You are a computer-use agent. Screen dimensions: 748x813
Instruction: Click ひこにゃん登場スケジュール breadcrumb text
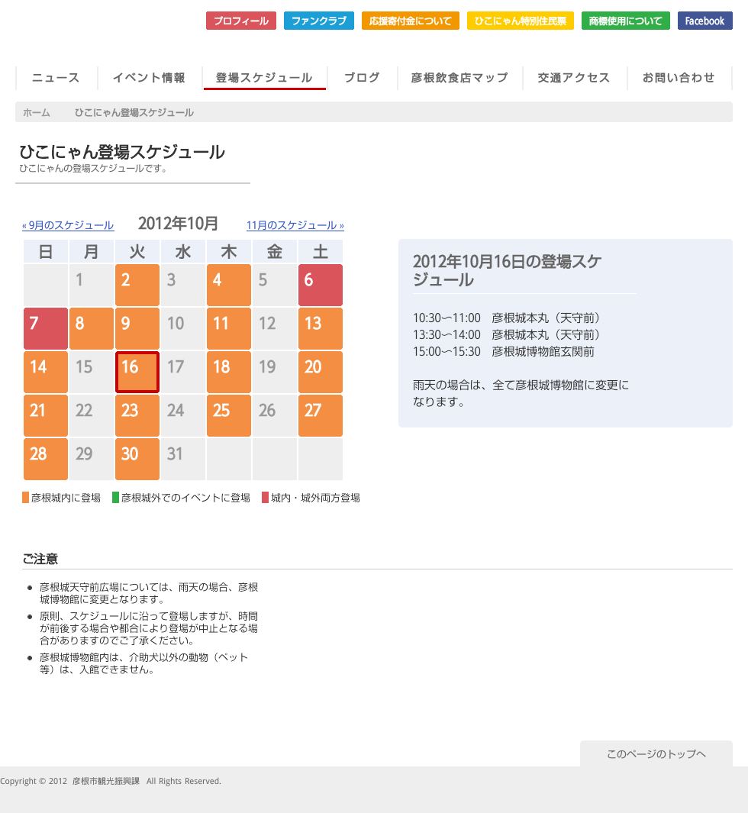click(x=134, y=112)
